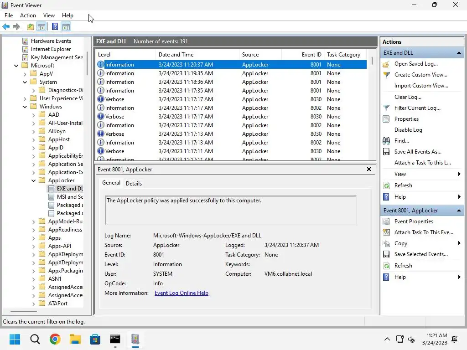Toggle the Show/Hide Console Tree toolbar icon
This screenshot has width=467, height=350.
pyautogui.click(x=42, y=27)
